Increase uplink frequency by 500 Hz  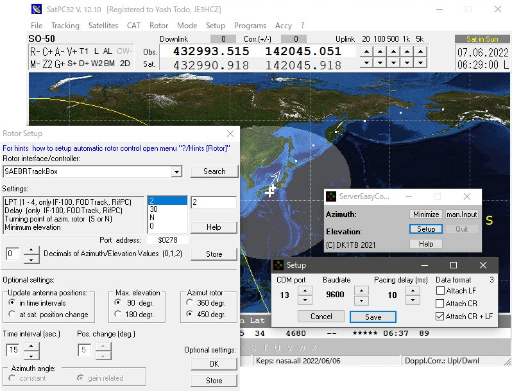coord(393,51)
